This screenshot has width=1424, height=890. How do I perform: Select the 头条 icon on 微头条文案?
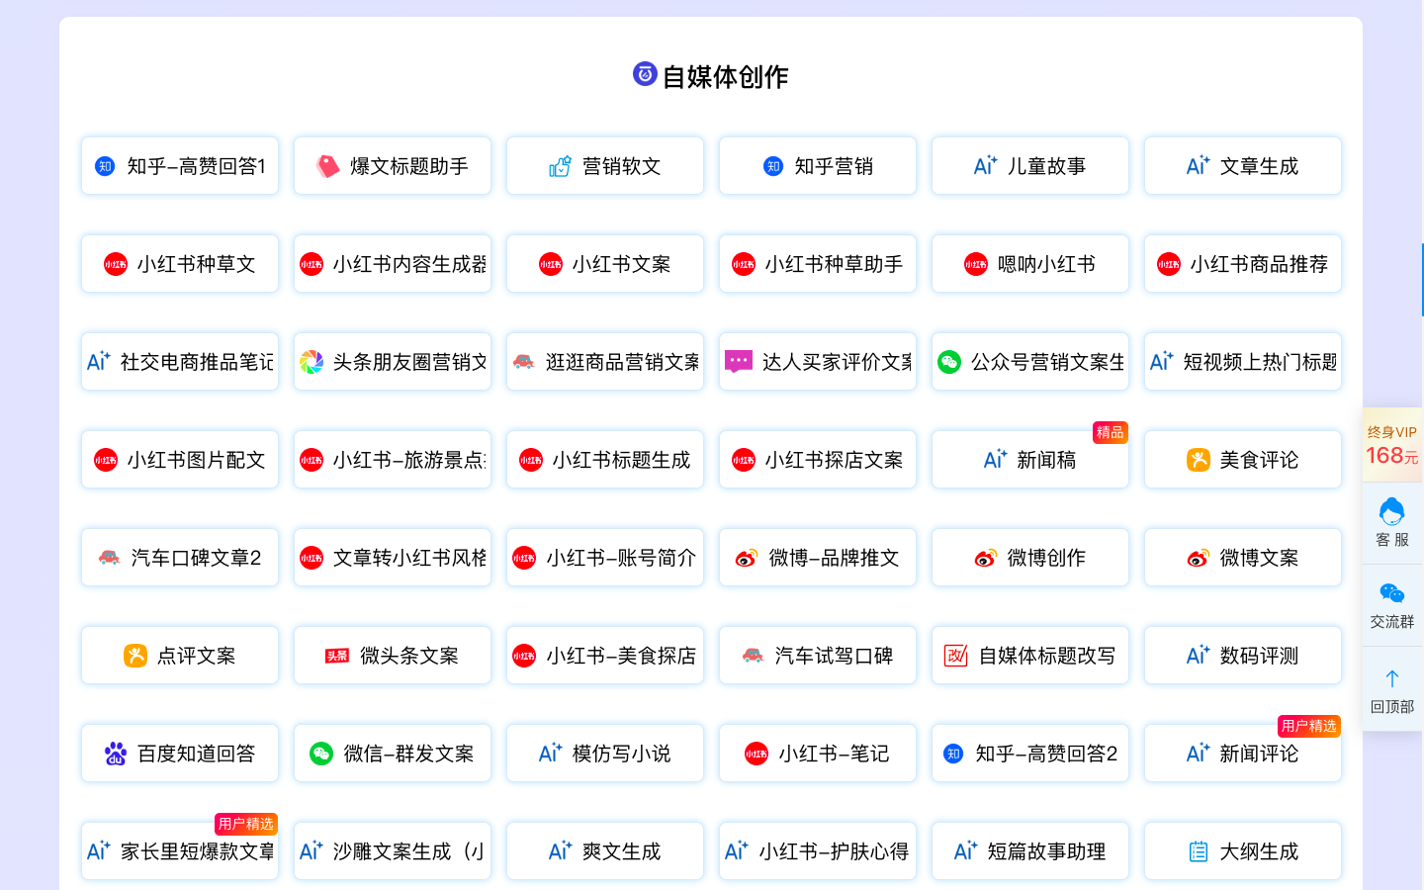click(x=340, y=655)
